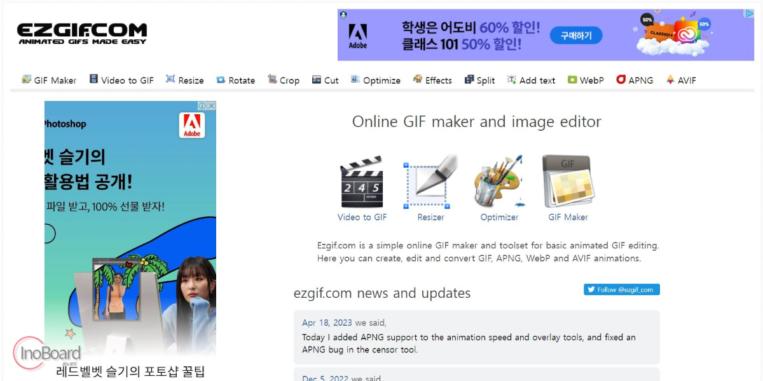Select the AVIF menu item text
The height and width of the screenshot is (381, 763).
(x=687, y=81)
